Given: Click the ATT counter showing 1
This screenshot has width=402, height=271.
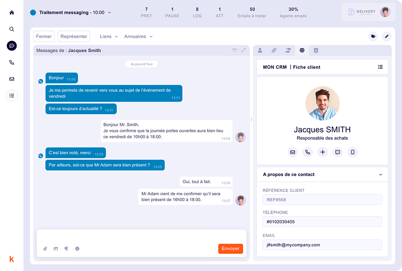Looking at the screenshot, I should 219,12.
